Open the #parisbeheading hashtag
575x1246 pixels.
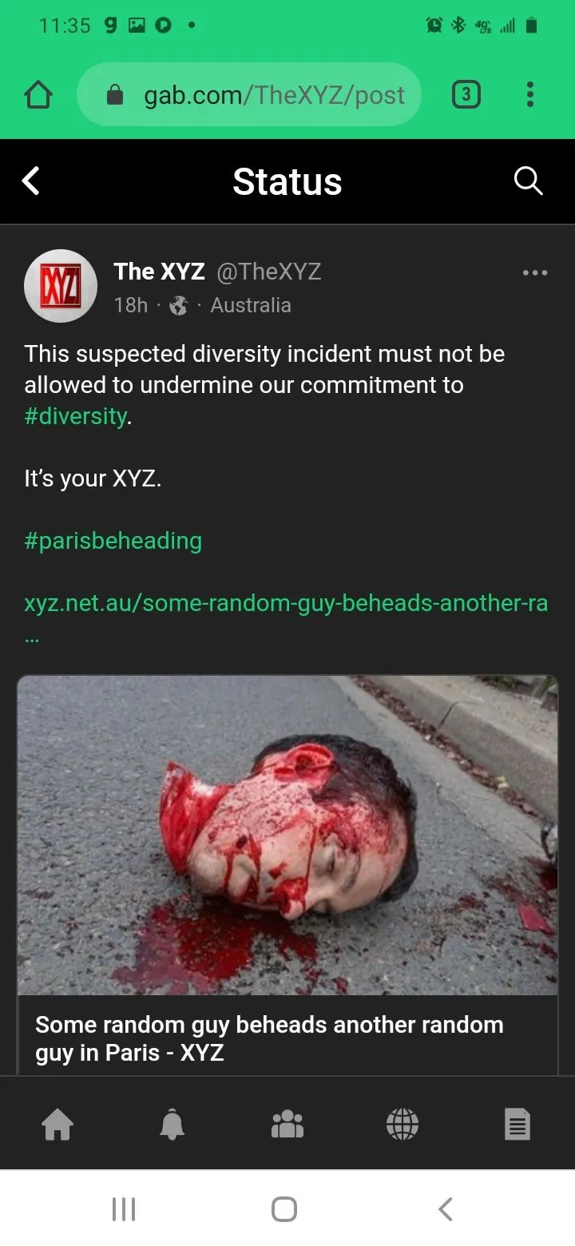click(x=113, y=541)
